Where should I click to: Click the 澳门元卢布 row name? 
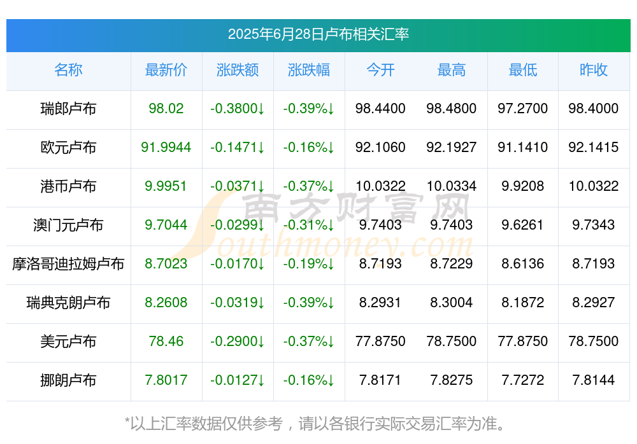pos(68,225)
